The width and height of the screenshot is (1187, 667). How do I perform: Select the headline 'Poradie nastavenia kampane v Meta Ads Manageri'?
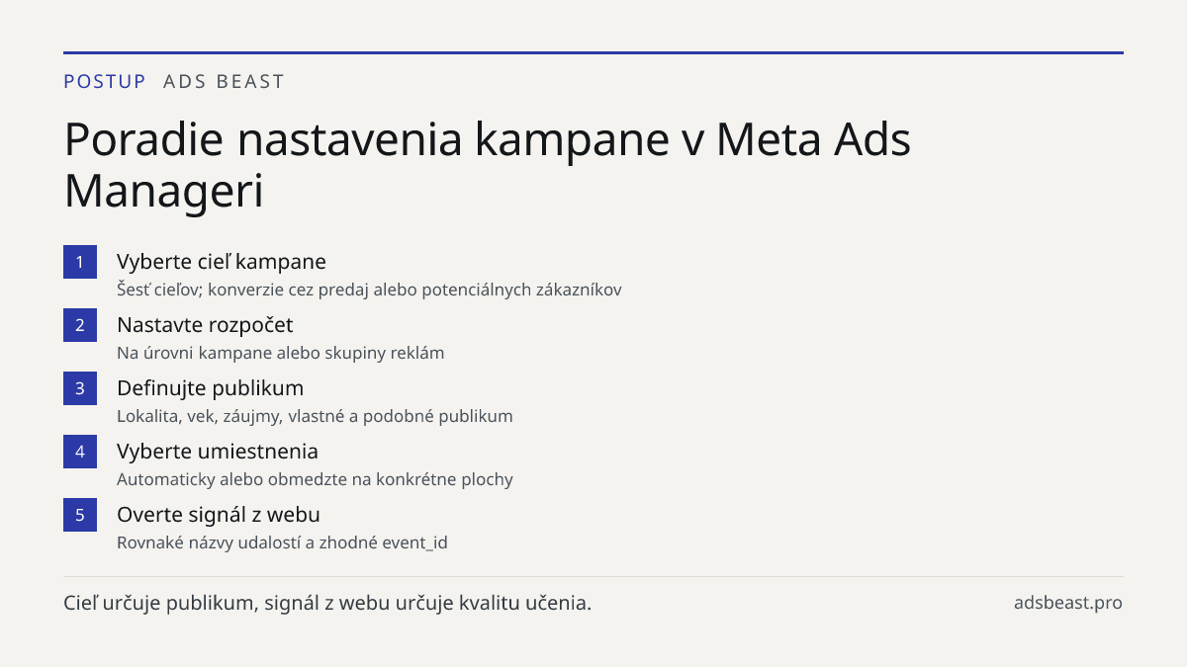(x=488, y=165)
